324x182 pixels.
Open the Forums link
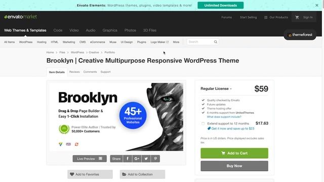point(226,17)
